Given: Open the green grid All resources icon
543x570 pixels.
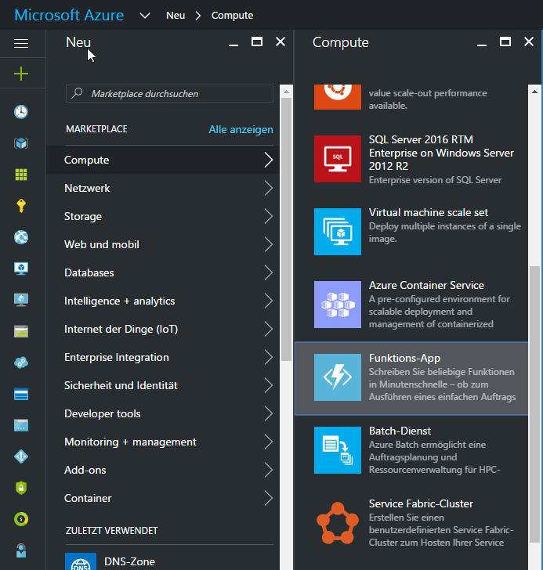Looking at the screenshot, I should click(x=21, y=175).
